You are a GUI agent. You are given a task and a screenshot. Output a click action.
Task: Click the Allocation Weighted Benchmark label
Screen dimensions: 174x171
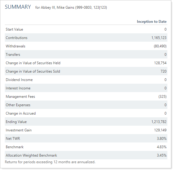tap(31, 155)
